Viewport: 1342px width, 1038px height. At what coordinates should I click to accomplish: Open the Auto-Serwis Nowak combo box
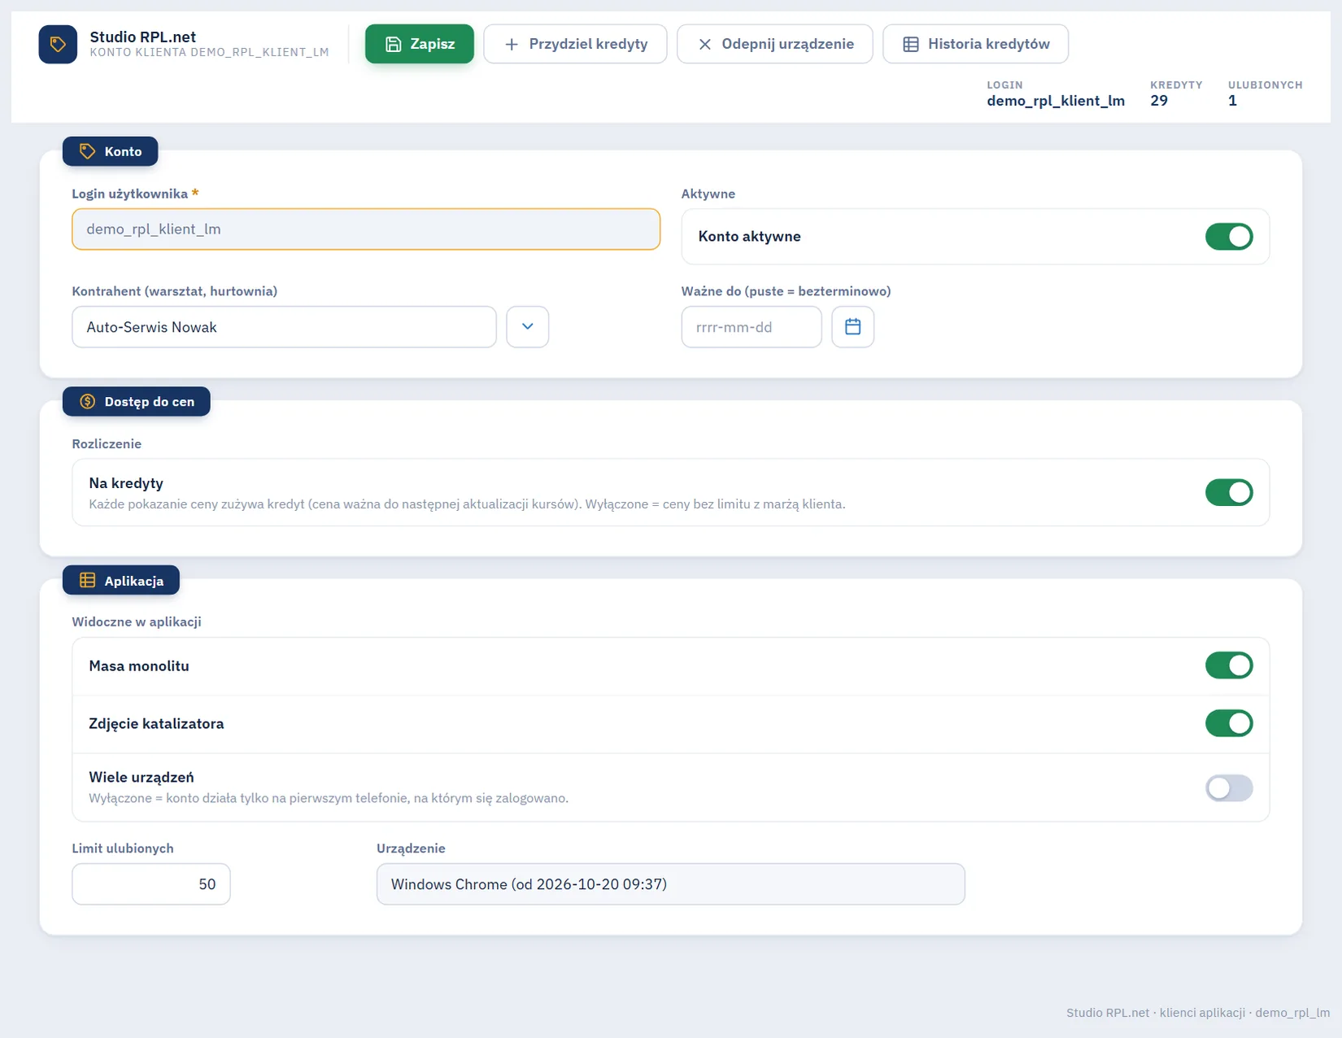(284, 327)
